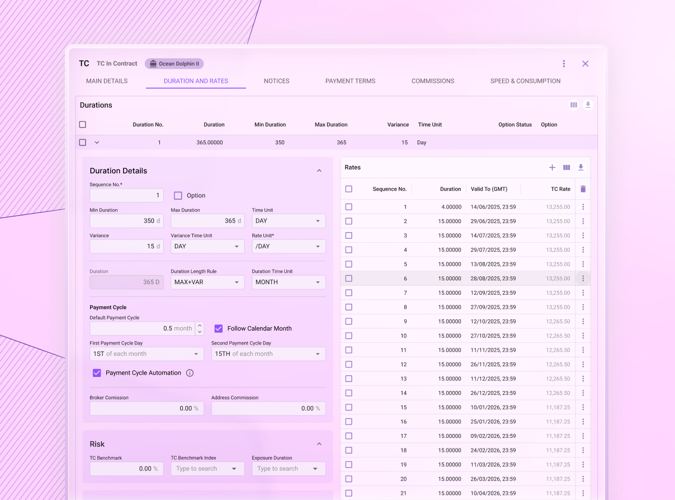675x500 pixels.
Task: Open row menu for rate sequence 10
Action: coord(583,336)
